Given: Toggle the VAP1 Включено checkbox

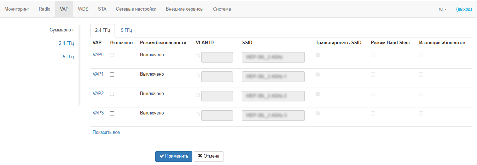Looking at the screenshot, I should 112,75.
